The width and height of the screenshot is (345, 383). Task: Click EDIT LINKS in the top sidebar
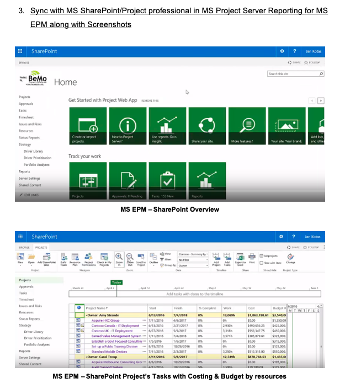[x=29, y=195]
